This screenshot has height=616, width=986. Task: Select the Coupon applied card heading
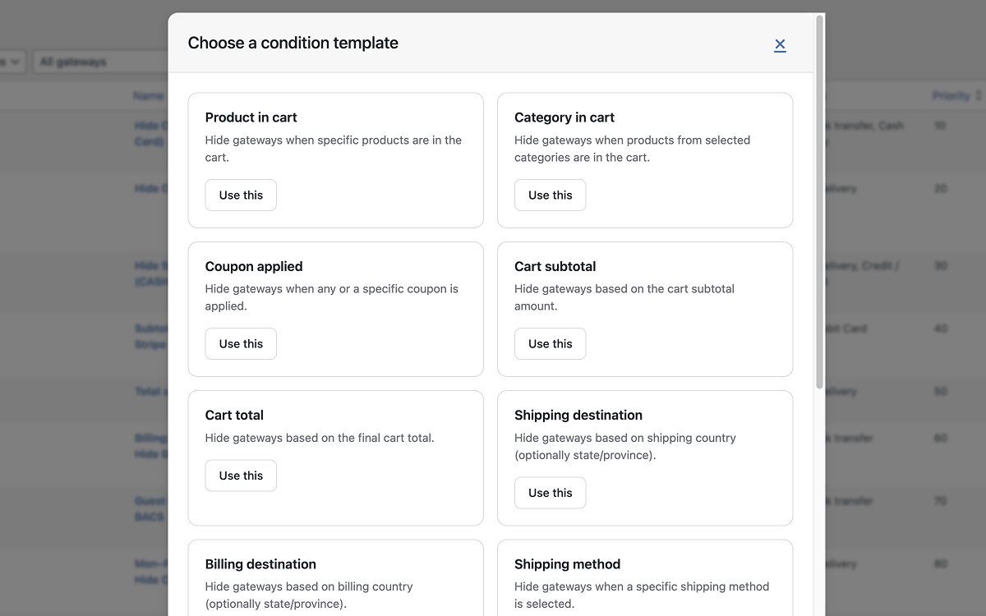pos(254,266)
